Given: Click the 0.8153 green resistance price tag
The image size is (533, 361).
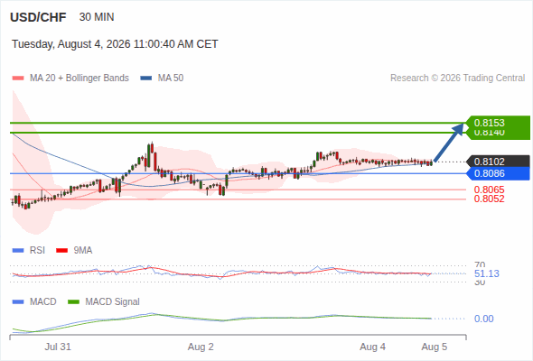Looking at the screenshot, I should pos(499,123).
